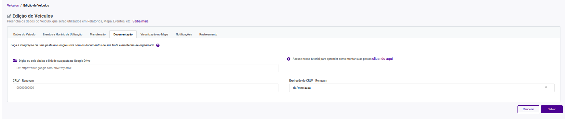Save the vehicle with Salvar button
565x119 pixels.
pyautogui.click(x=552, y=109)
